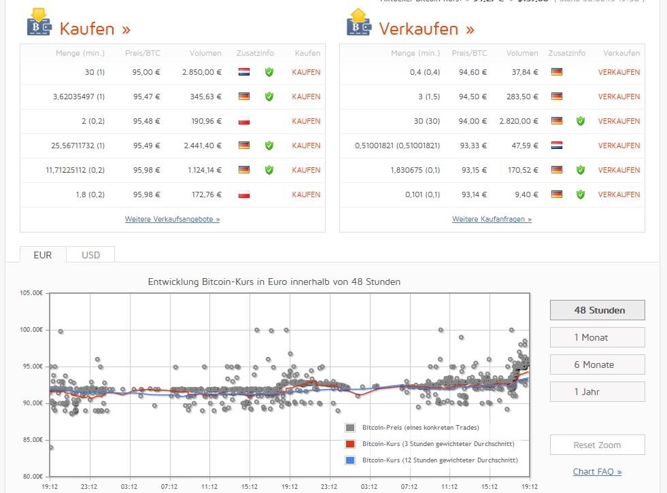Select the 6 Monate chart range
Screen dimensions: 667x493
coord(597,364)
